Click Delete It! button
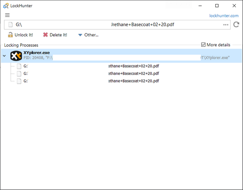The image size is (243, 190). pyautogui.click(x=55, y=35)
